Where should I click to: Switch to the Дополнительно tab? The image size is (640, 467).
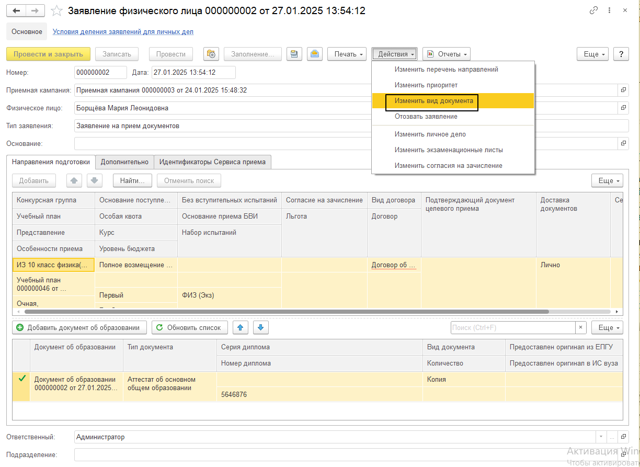[124, 162]
